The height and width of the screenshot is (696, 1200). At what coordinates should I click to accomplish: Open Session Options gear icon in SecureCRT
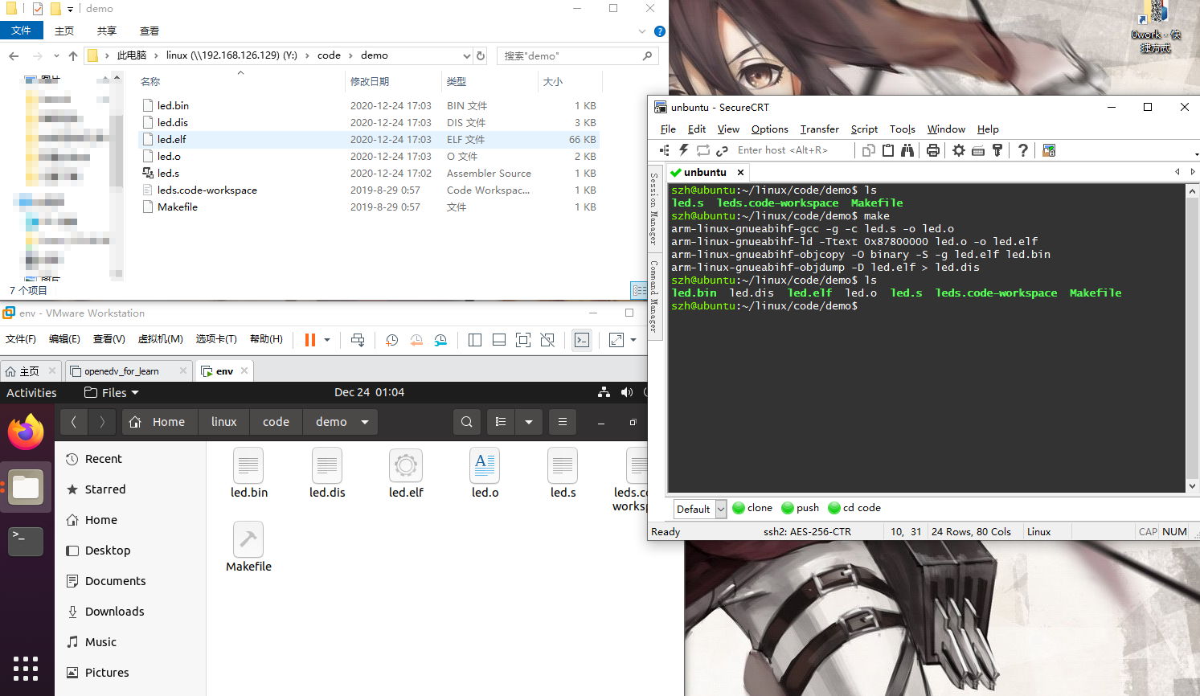click(959, 150)
